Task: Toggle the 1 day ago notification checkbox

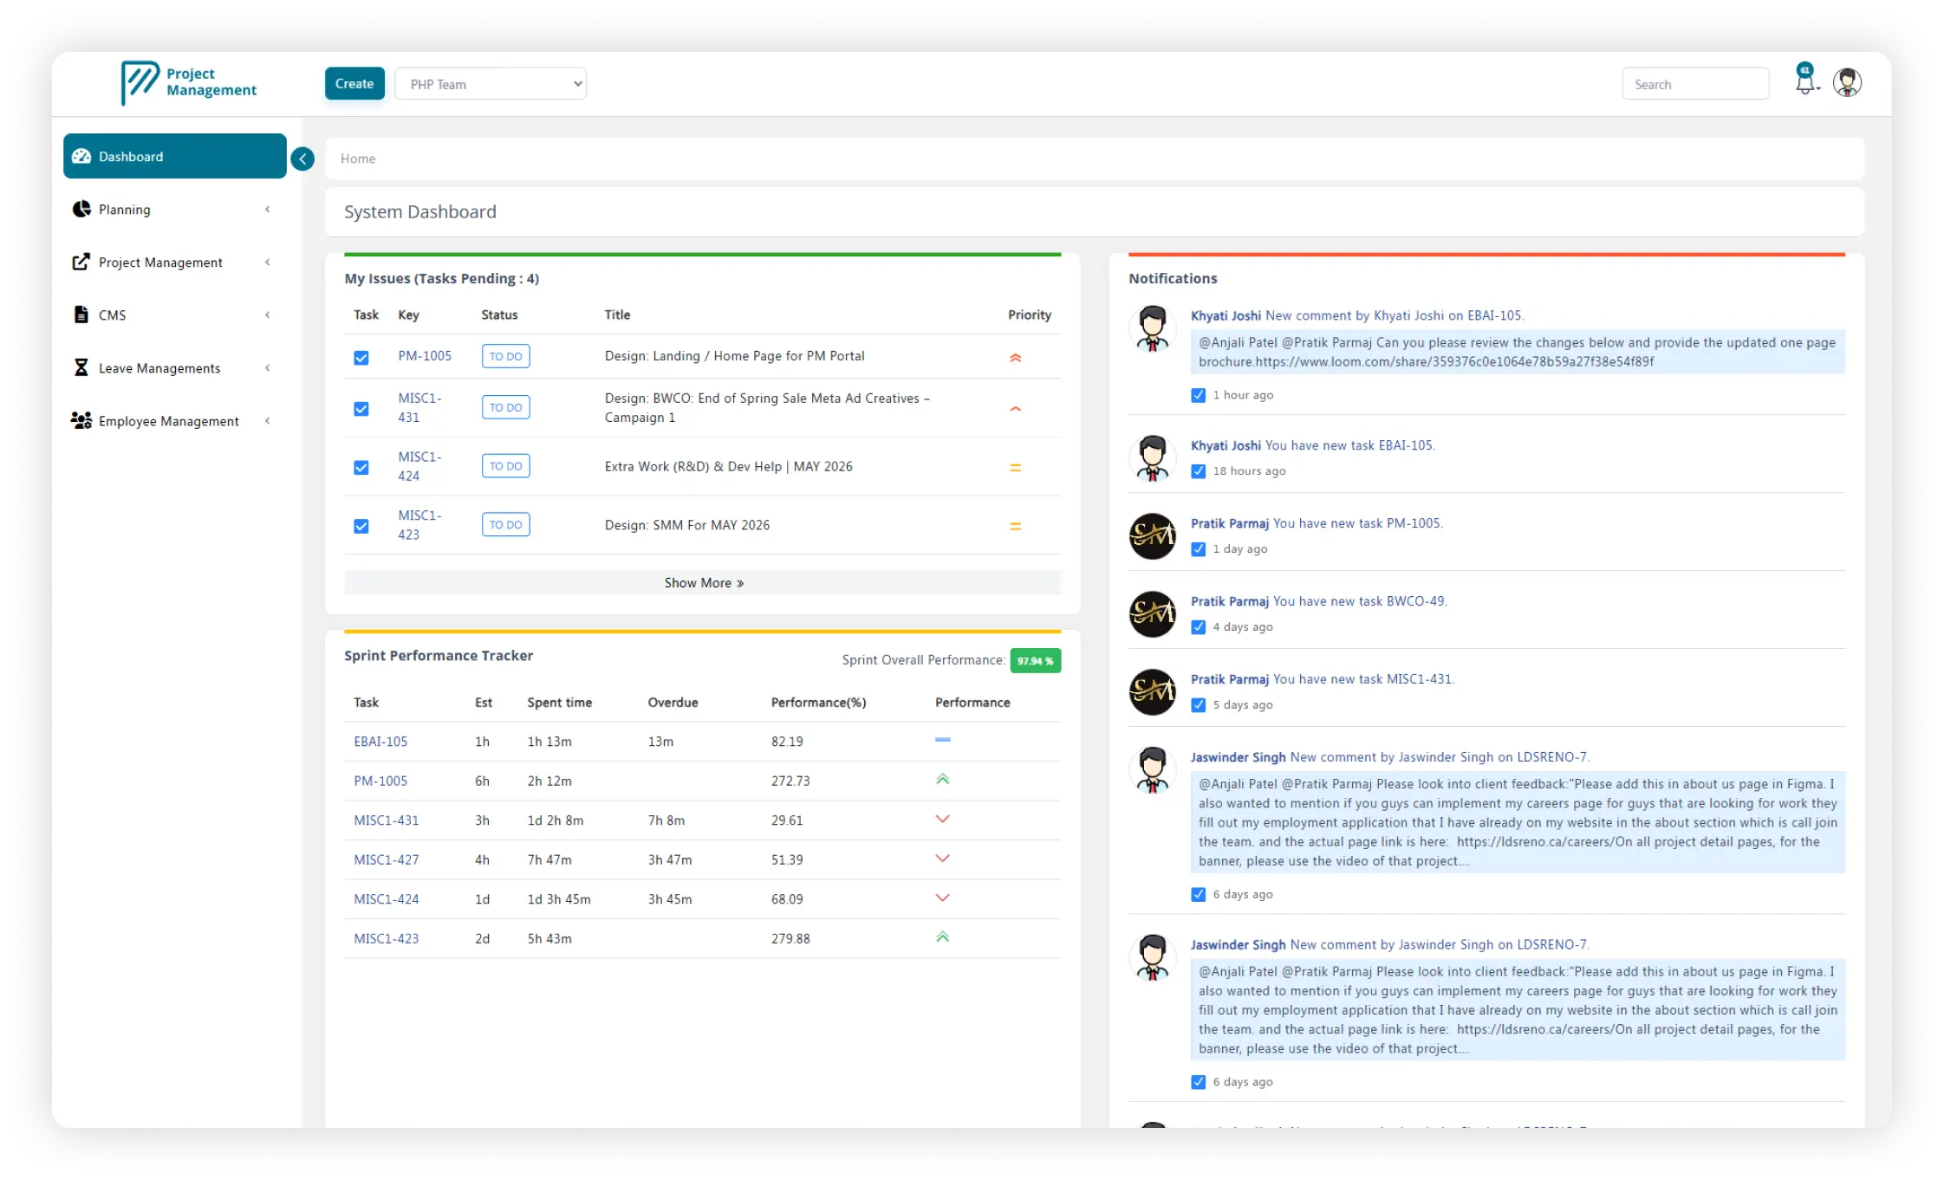Action: pyautogui.click(x=1199, y=549)
